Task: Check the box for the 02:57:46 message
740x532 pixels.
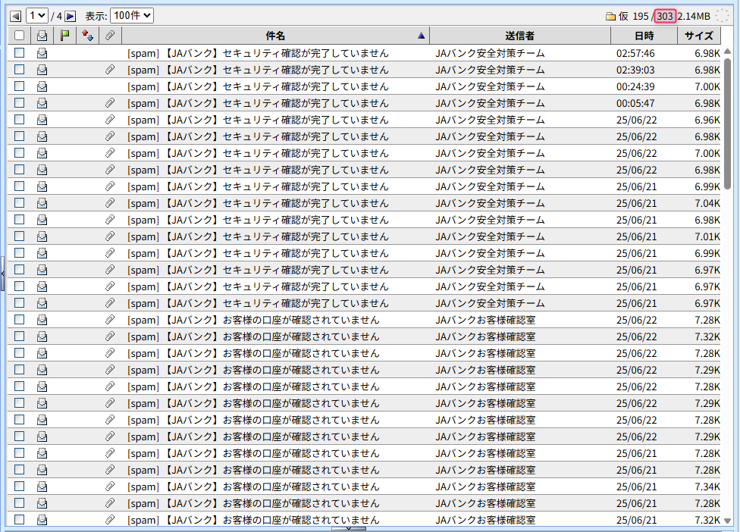Action: click(20, 53)
